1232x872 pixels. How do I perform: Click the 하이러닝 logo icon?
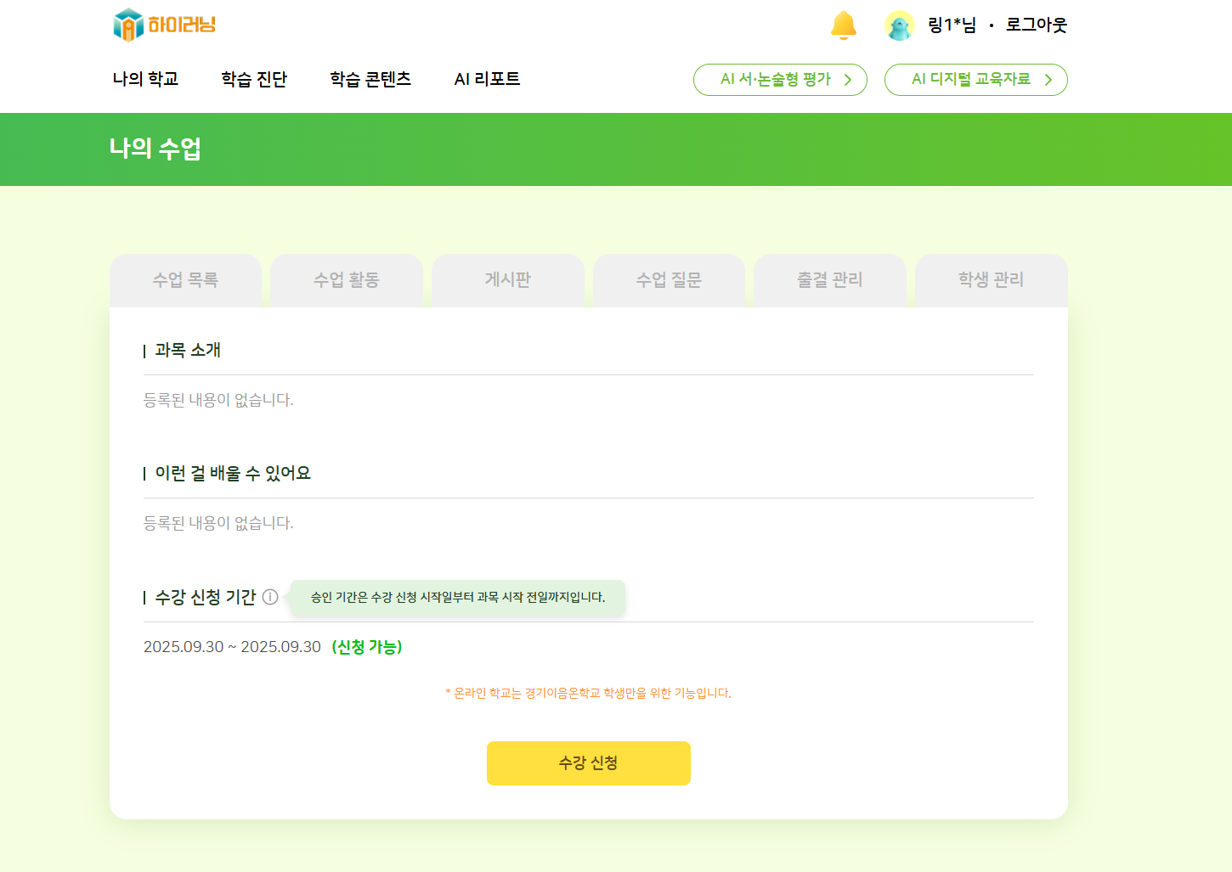point(128,25)
